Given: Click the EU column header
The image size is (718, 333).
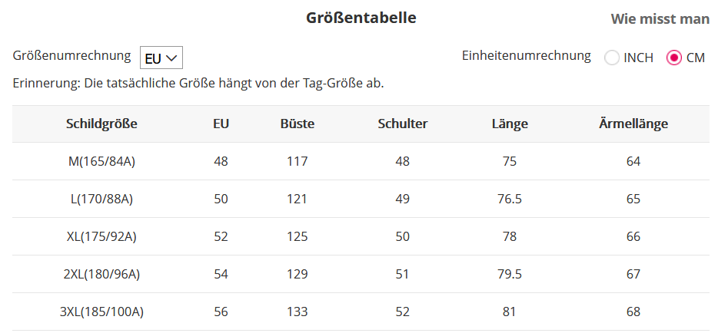Looking at the screenshot, I should tap(221, 124).
